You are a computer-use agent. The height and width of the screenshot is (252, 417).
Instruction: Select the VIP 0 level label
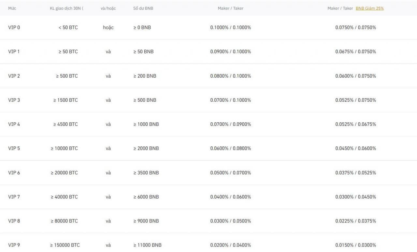click(x=14, y=28)
